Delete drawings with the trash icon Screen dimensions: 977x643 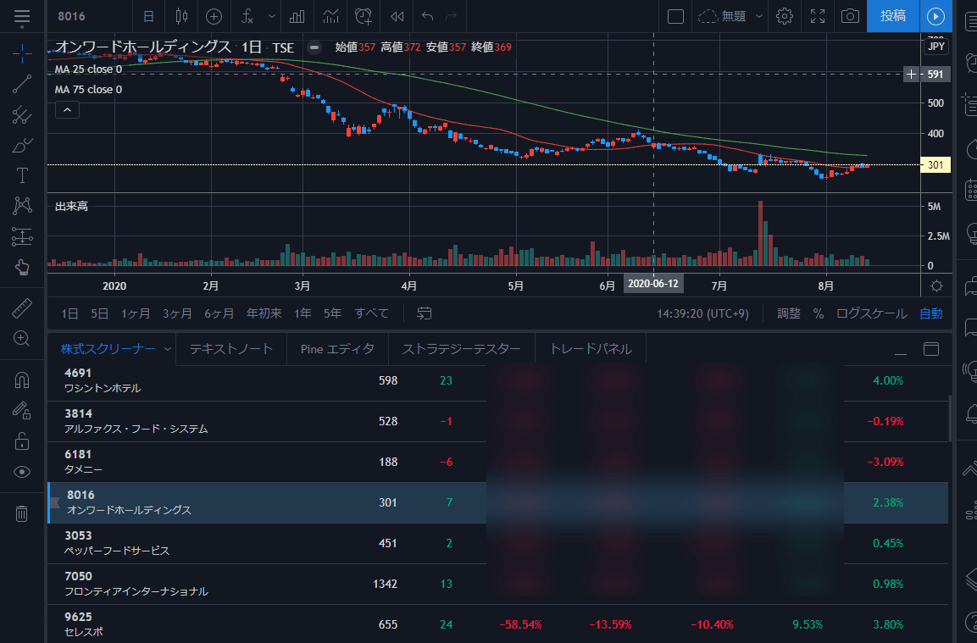click(x=23, y=513)
